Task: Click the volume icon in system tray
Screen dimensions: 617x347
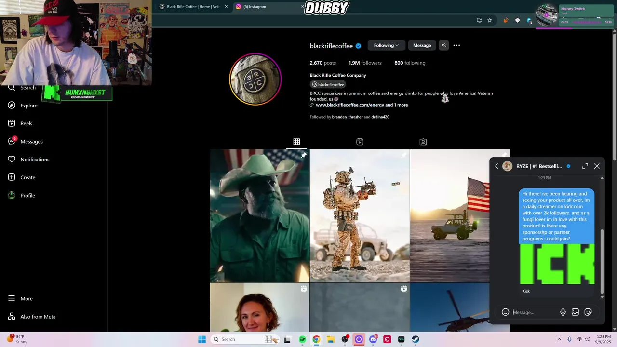Action: click(588, 339)
